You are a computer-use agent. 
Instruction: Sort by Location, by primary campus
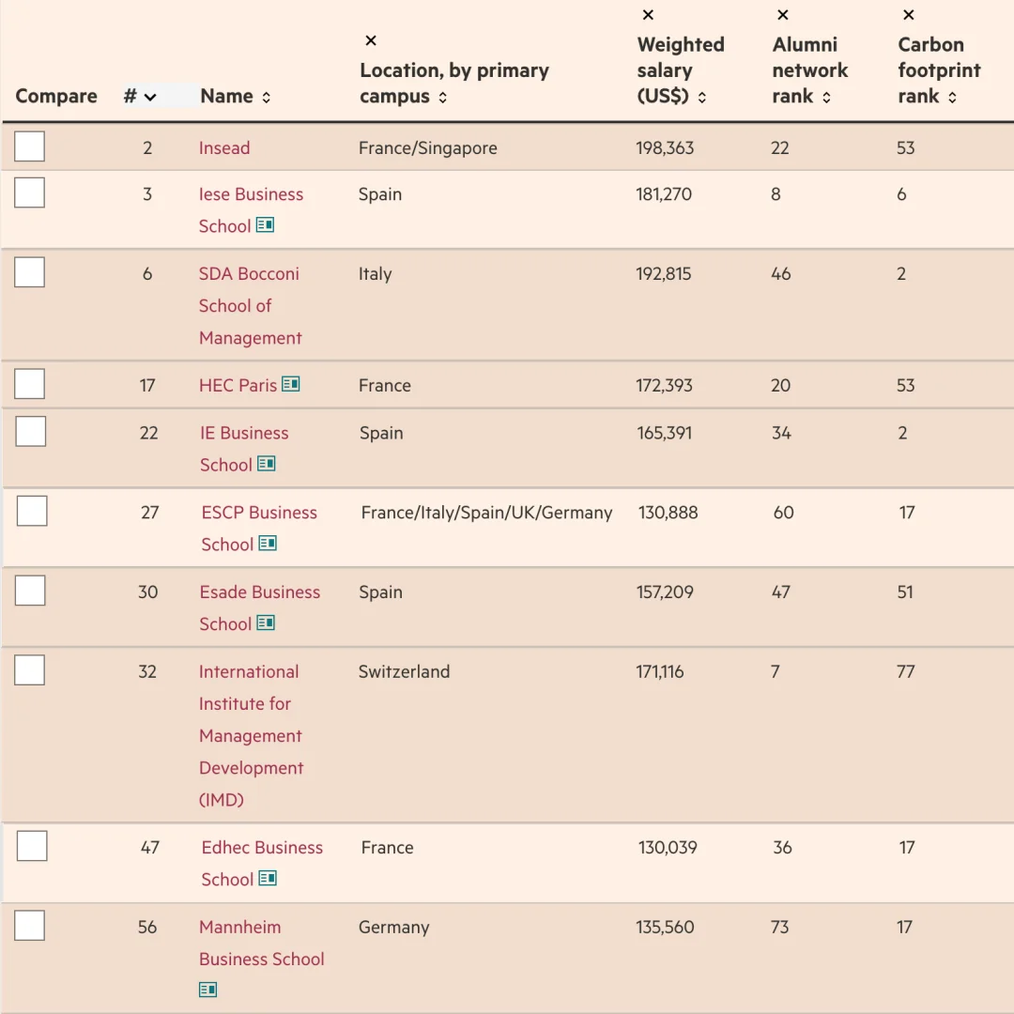click(442, 98)
